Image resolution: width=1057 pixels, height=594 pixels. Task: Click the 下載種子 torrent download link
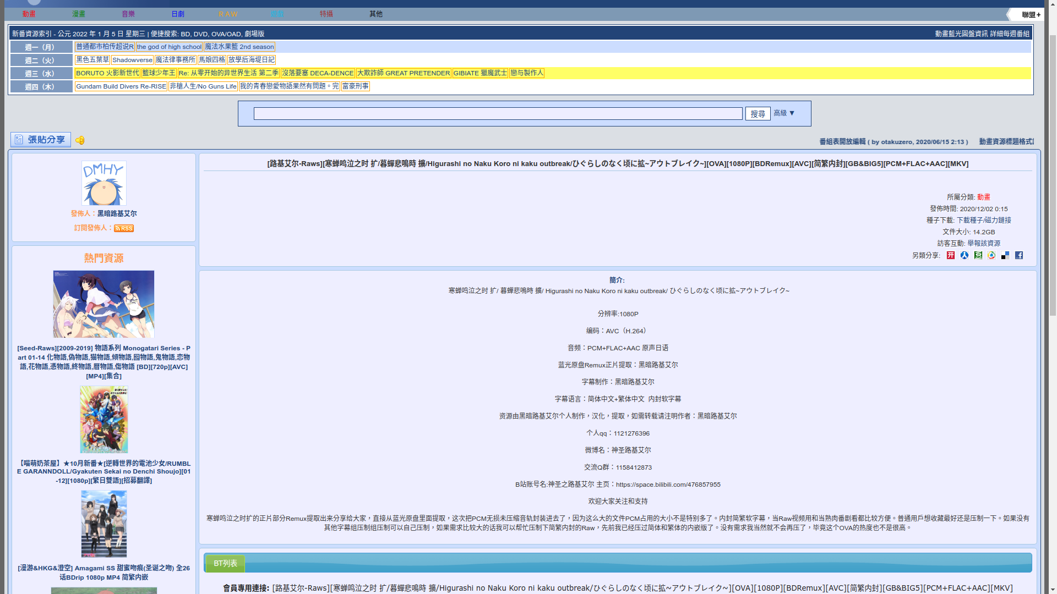(969, 220)
